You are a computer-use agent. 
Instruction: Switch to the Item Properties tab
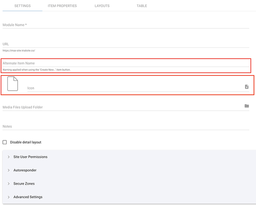[62, 6]
